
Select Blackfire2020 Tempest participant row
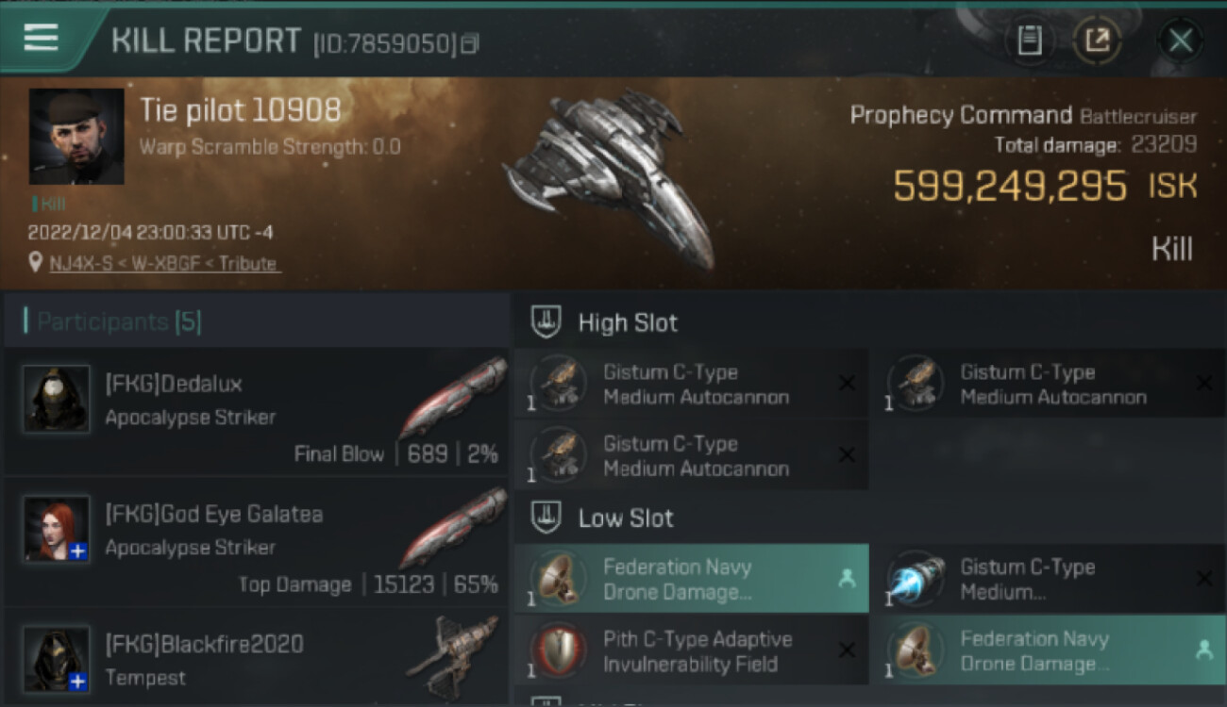pos(257,657)
